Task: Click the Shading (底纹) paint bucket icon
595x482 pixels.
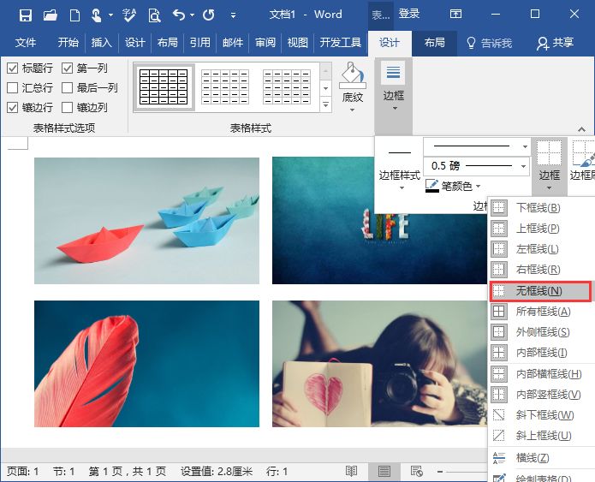Action: pos(353,79)
